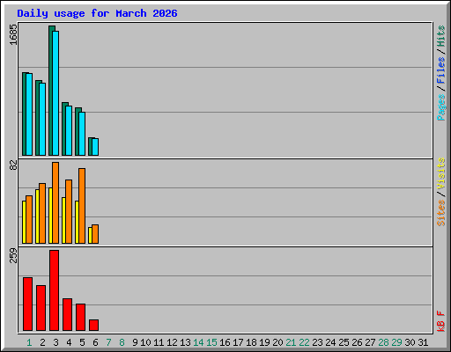Screen dimensions: 451x352
Task: Click day label 3 on the x-axis
Action: (55, 342)
